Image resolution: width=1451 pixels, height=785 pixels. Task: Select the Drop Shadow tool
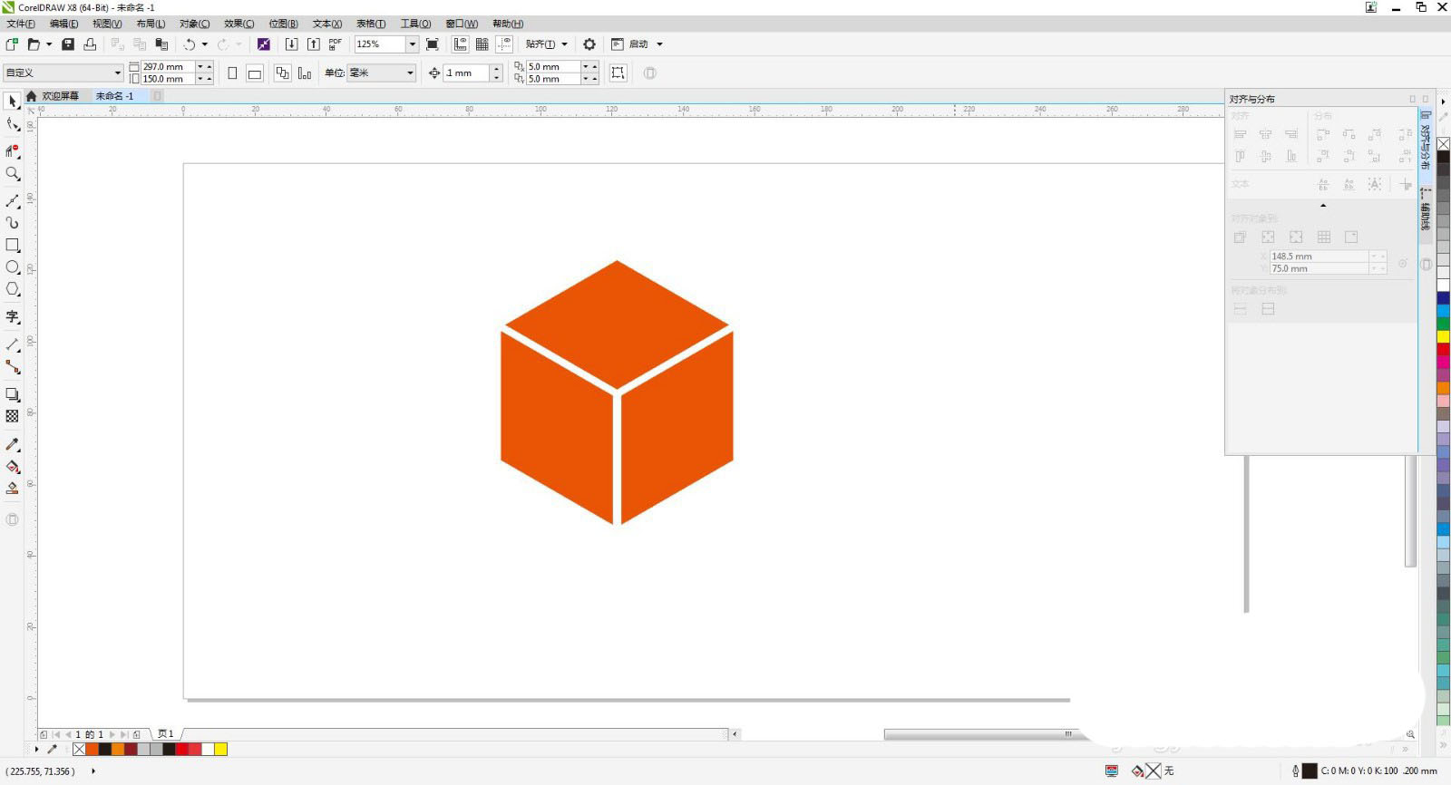pyautogui.click(x=13, y=394)
